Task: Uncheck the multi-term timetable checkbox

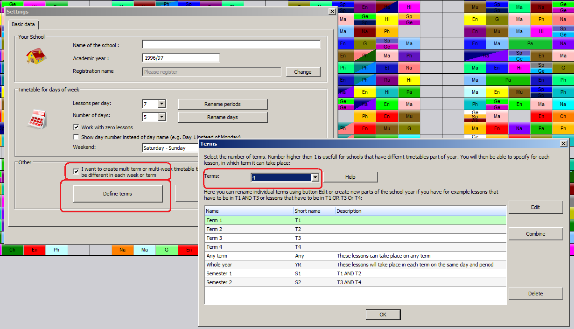Action: pyautogui.click(x=77, y=171)
